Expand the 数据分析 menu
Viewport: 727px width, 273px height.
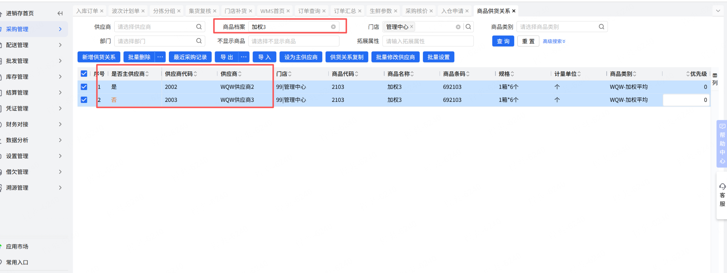tap(34, 140)
